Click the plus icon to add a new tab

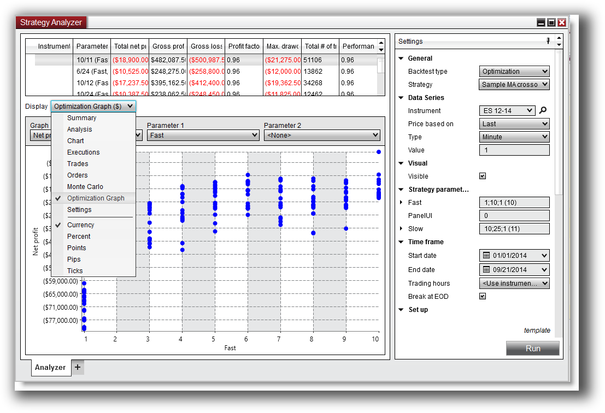pos(77,367)
